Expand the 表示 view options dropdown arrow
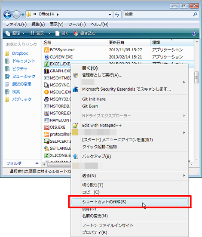 coord(49,33)
